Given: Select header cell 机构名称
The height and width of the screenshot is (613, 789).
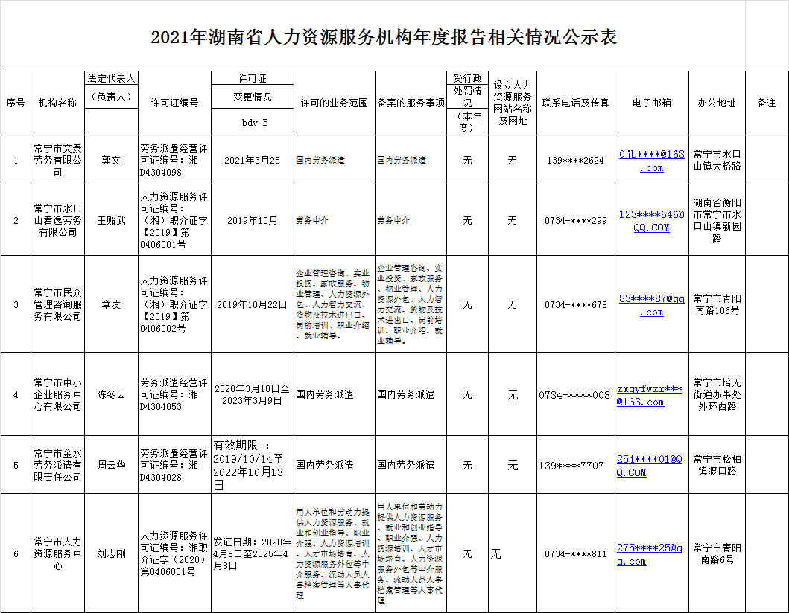Looking at the screenshot, I should [58, 103].
